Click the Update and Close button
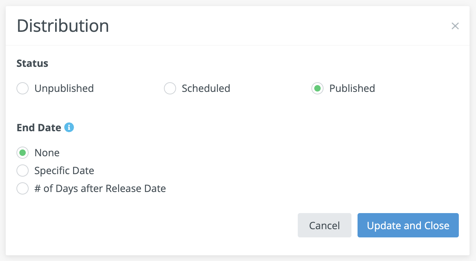 point(408,225)
